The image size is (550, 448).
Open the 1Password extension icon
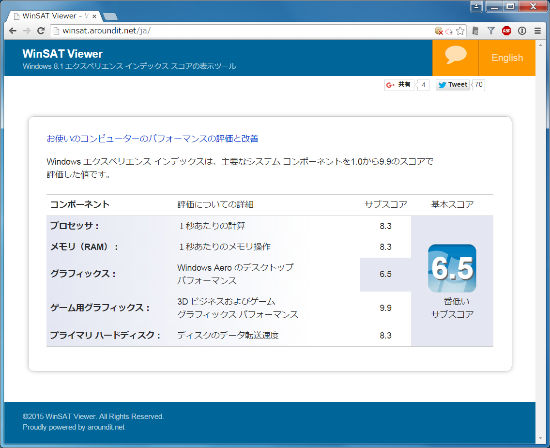522,31
